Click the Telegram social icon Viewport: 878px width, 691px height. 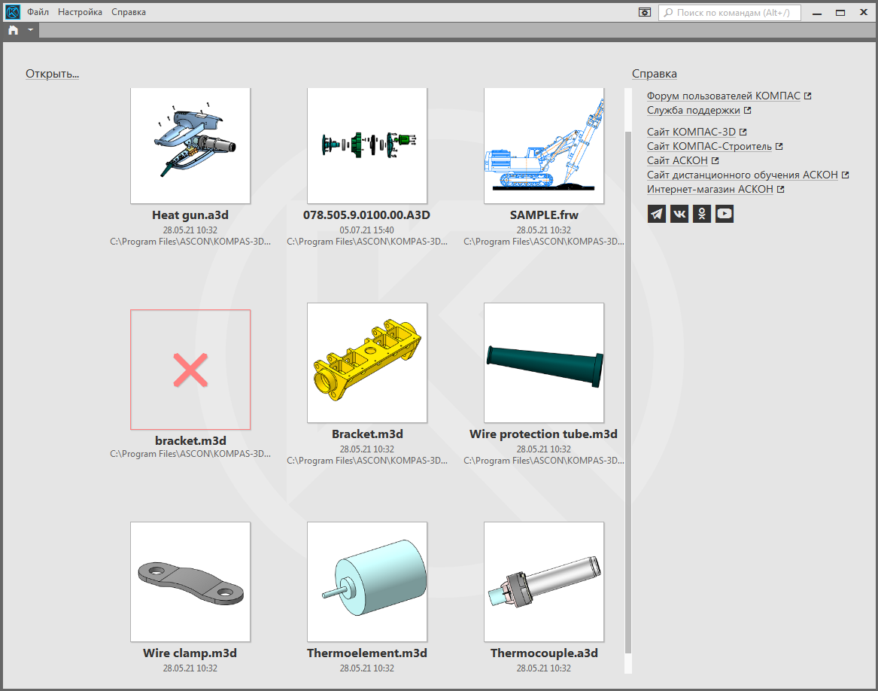pyautogui.click(x=657, y=214)
